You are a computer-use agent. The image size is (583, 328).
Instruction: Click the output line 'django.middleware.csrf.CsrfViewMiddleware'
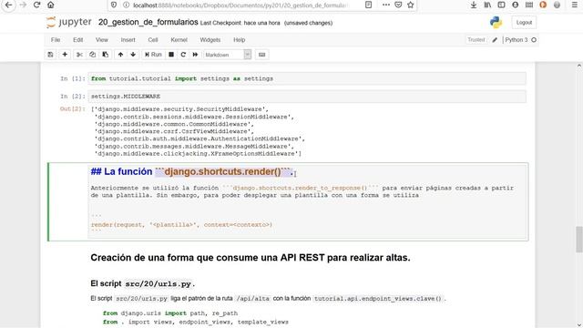pos(174,131)
